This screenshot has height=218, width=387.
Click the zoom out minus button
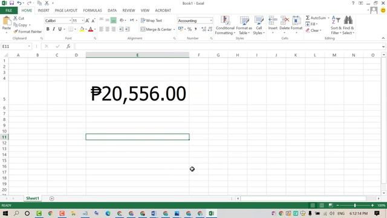(x=337, y=205)
